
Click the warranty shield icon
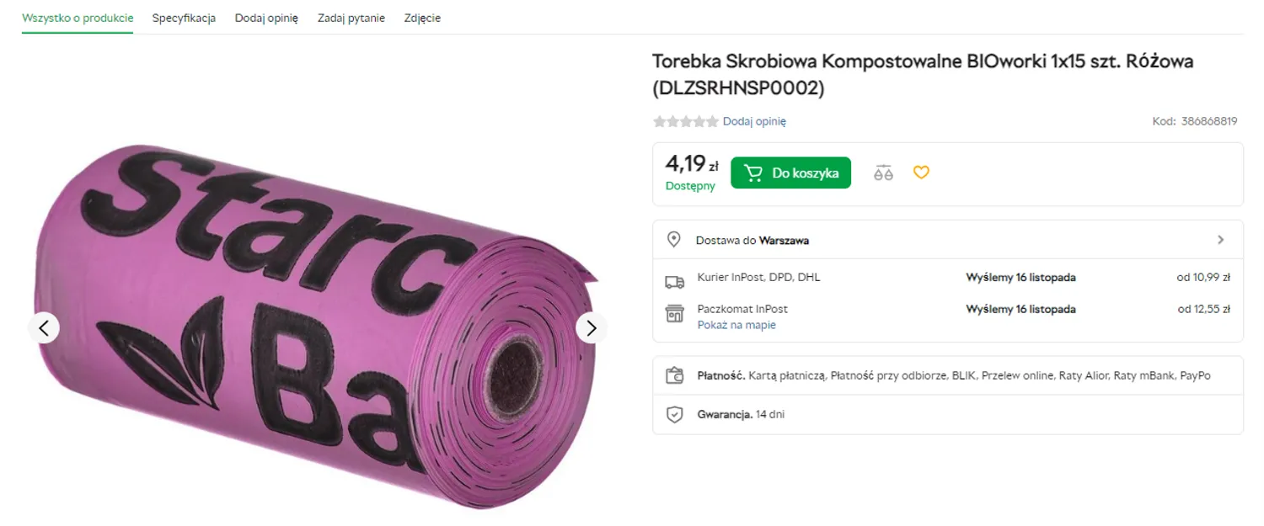pyautogui.click(x=674, y=414)
